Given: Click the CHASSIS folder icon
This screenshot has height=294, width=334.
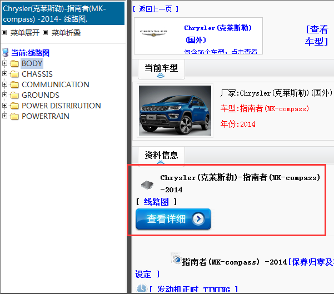Looking at the screenshot, I should pos(14,74).
